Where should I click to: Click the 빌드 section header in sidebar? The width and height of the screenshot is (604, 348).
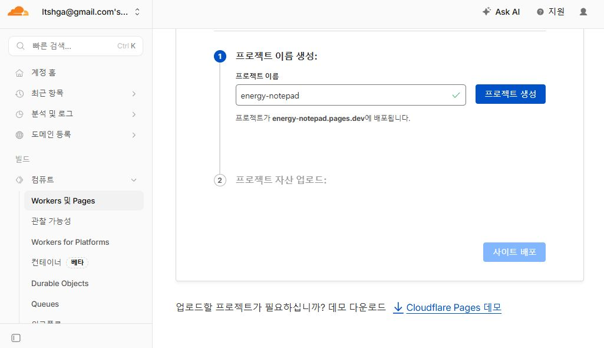tap(22, 159)
